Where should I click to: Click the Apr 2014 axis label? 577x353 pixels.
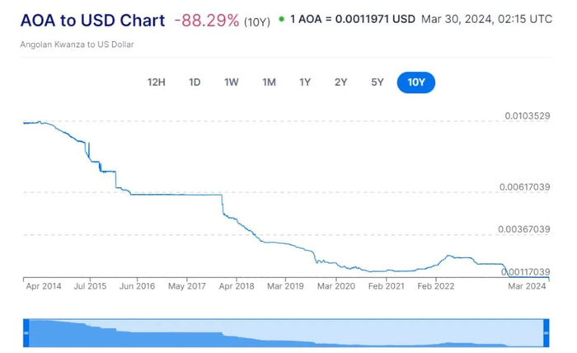tap(43, 286)
